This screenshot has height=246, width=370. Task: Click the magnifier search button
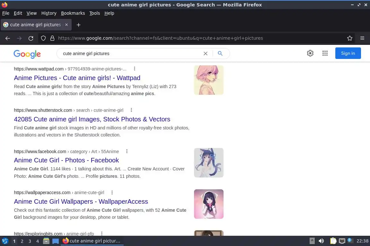[x=220, y=53]
